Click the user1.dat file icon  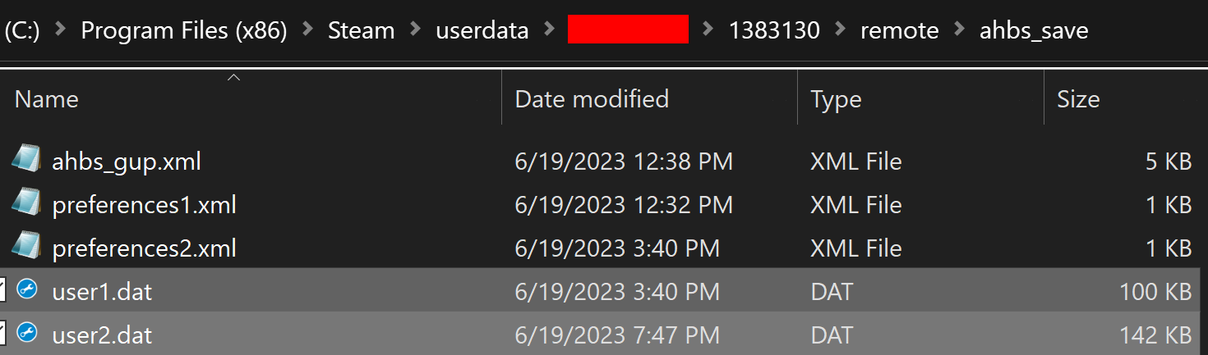point(26,291)
